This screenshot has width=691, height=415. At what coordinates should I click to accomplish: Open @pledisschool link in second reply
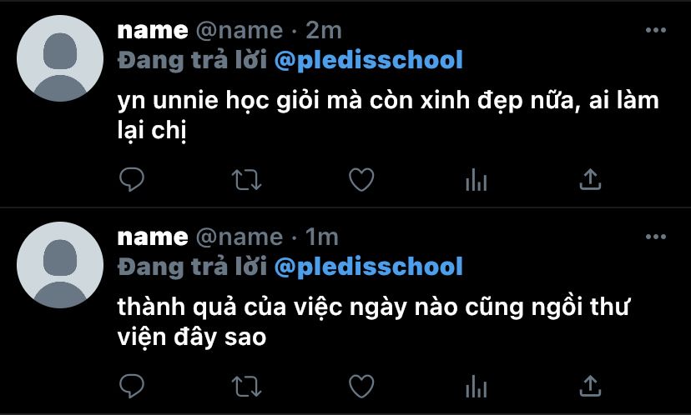tap(368, 267)
